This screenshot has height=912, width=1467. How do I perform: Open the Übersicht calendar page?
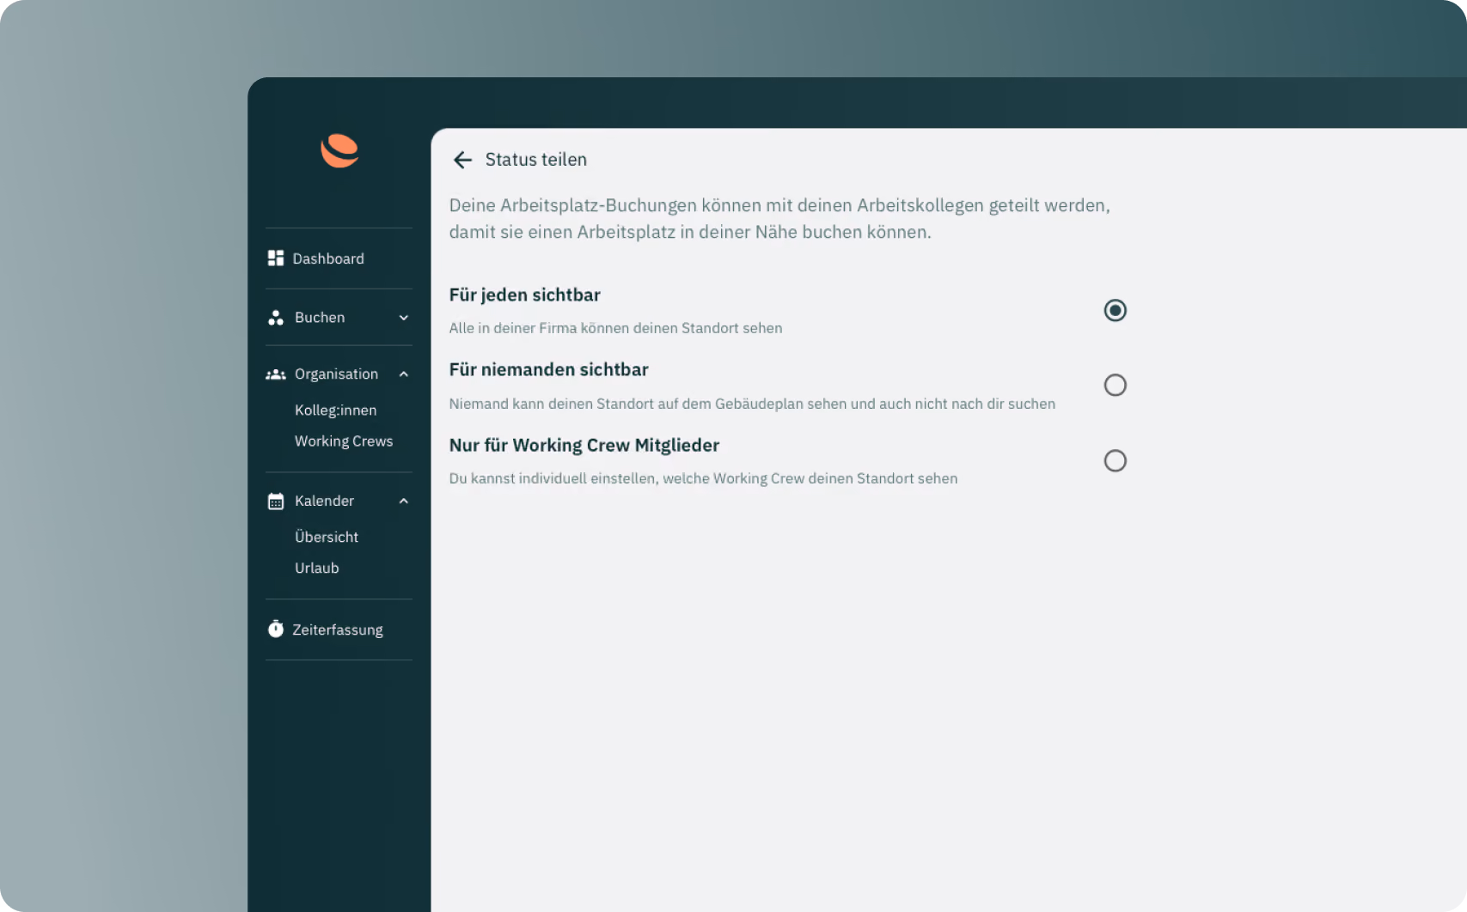pyautogui.click(x=327, y=537)
